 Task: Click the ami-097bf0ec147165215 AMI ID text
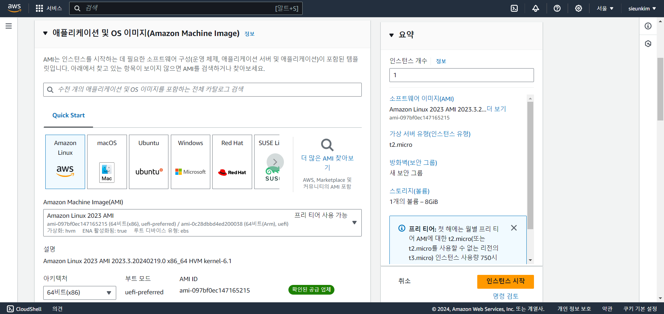click(x=214, y=290)
